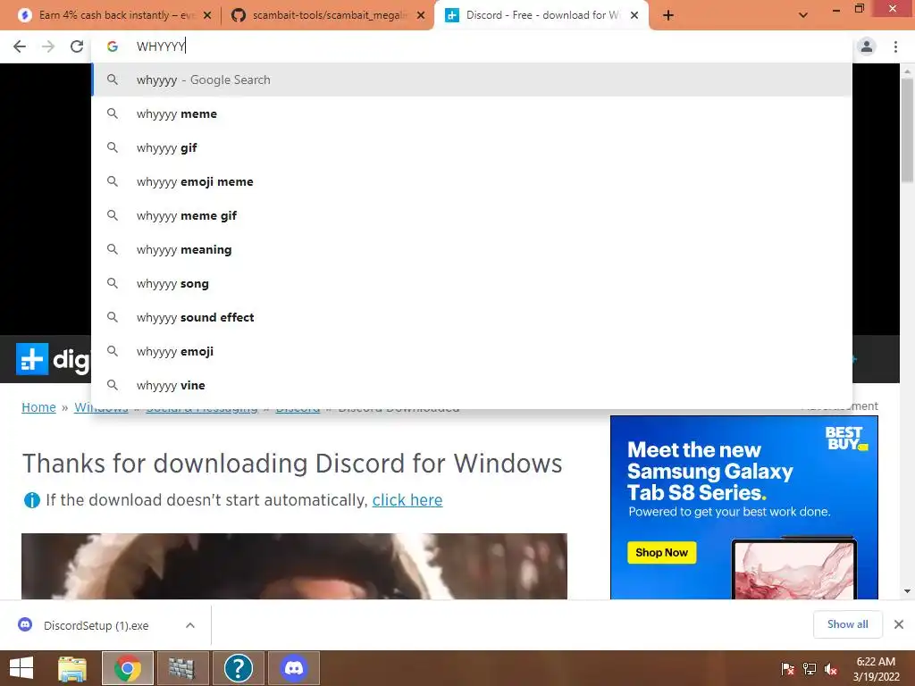The width and height of the screenshot is (915, 686).
Task: Click the scrollbar down arrow
Action: pos(907,591)
